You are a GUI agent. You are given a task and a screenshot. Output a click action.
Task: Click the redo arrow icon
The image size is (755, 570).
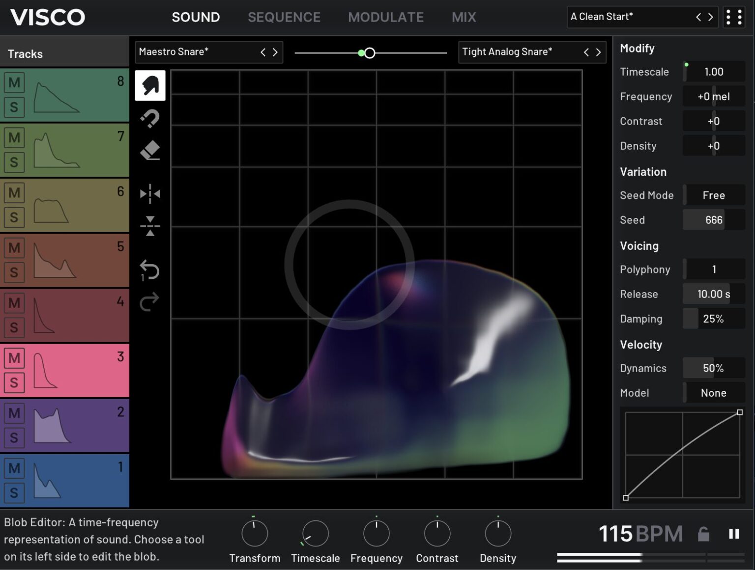[149, 301]
